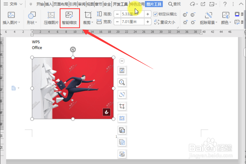This screenshot has height=164, width=246.
Task: Click the add note icon in title bar
Action: point(212,4)
